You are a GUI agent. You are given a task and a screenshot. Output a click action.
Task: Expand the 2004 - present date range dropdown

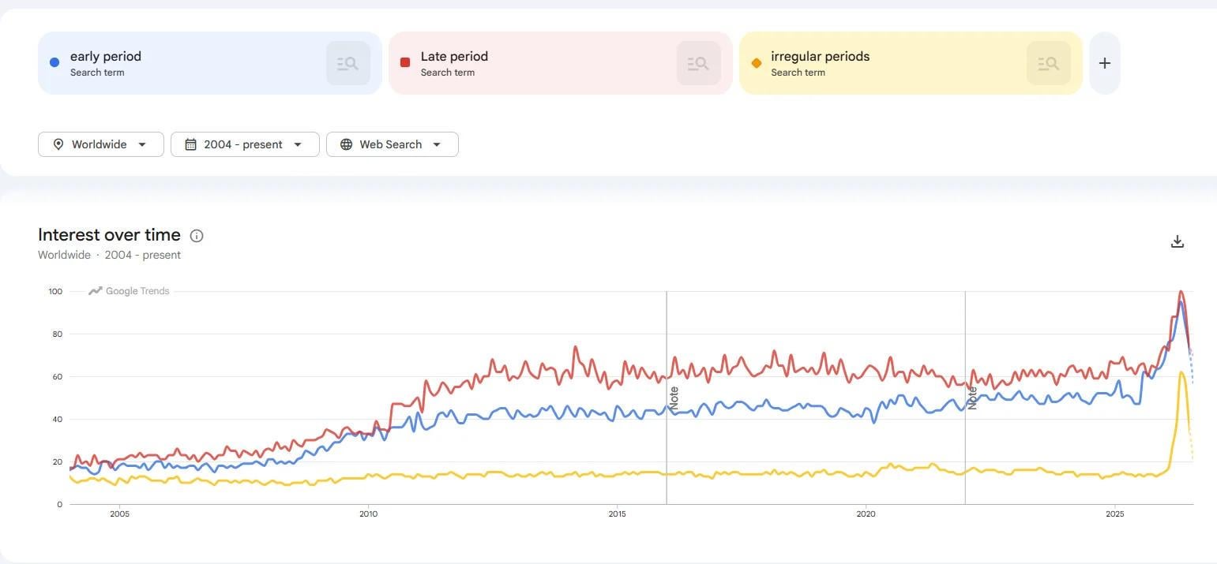pos(245,144)
